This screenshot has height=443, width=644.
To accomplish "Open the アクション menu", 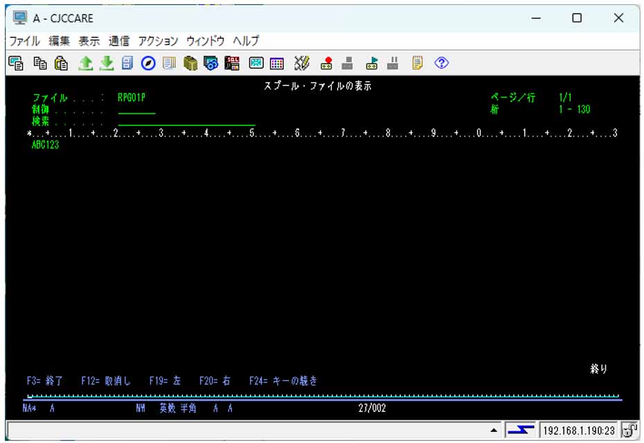I will [158, 41].
